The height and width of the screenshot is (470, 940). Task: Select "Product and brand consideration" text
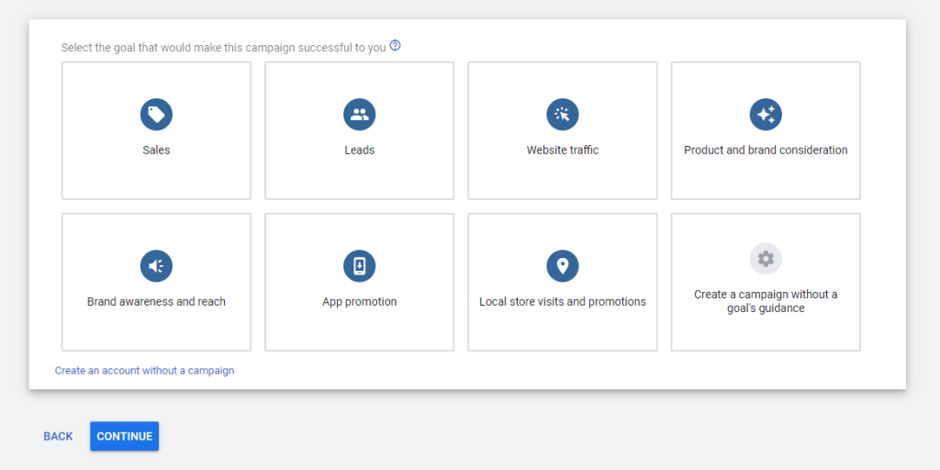click(766, 151)
